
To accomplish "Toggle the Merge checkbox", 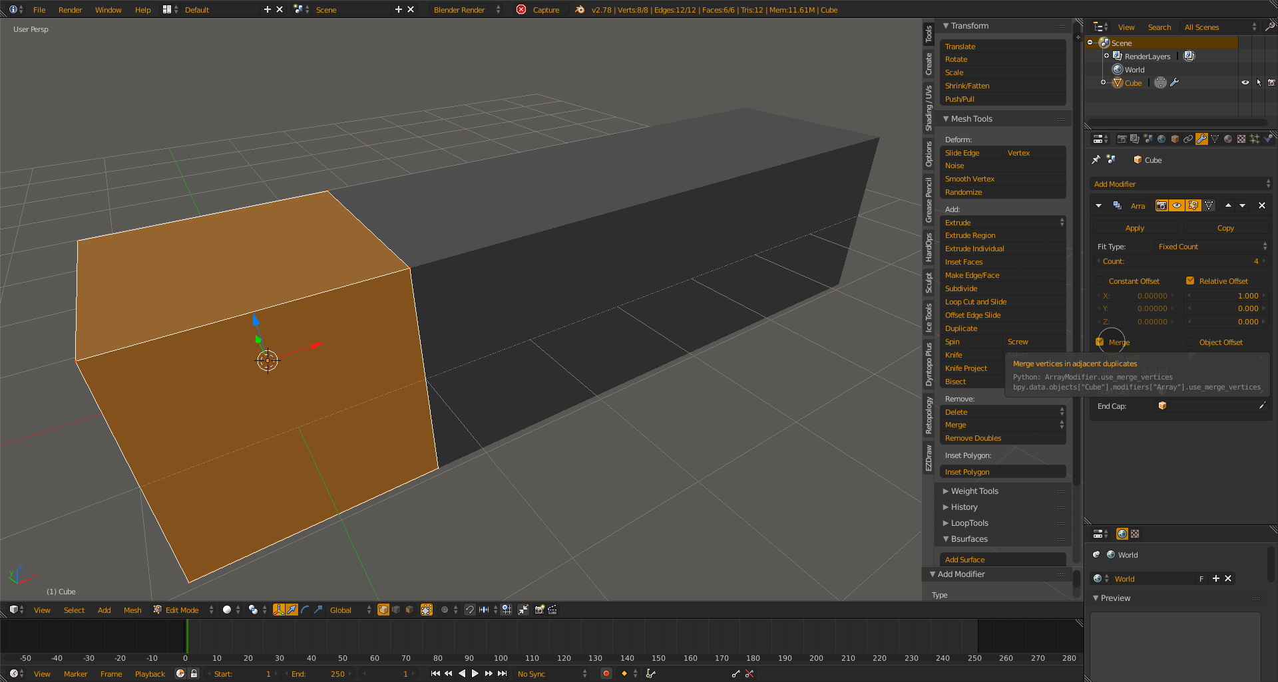I will 1100,342.
